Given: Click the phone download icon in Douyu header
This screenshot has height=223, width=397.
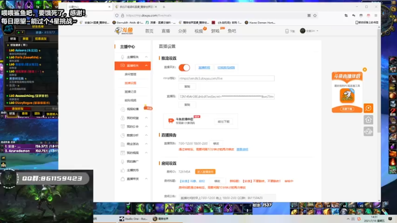Looking at the screenshot, I should [287, 31].
